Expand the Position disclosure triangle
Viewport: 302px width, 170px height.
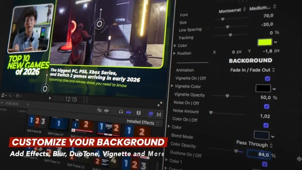point(174,53)
